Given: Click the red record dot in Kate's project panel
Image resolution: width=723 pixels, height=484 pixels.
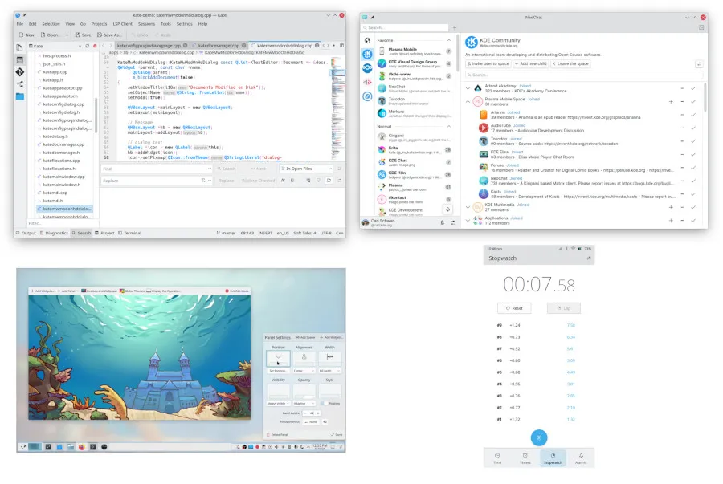Looking at the screenshot, I should point(95,46).
